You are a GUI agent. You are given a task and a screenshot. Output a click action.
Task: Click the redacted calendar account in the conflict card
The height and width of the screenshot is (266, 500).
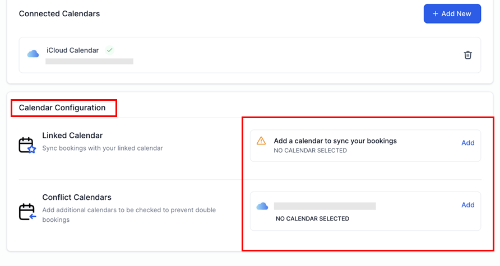click(x=325, y=206)
